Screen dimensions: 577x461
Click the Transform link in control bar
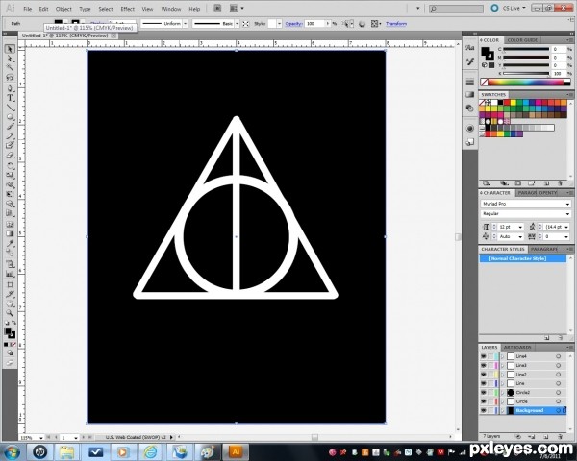click(396, 23)
